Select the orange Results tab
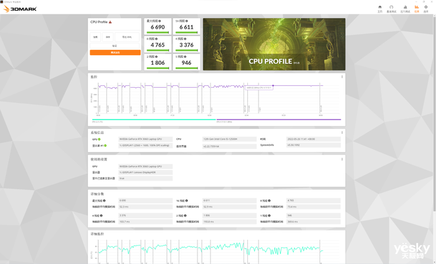 click(x=417, y=9)
